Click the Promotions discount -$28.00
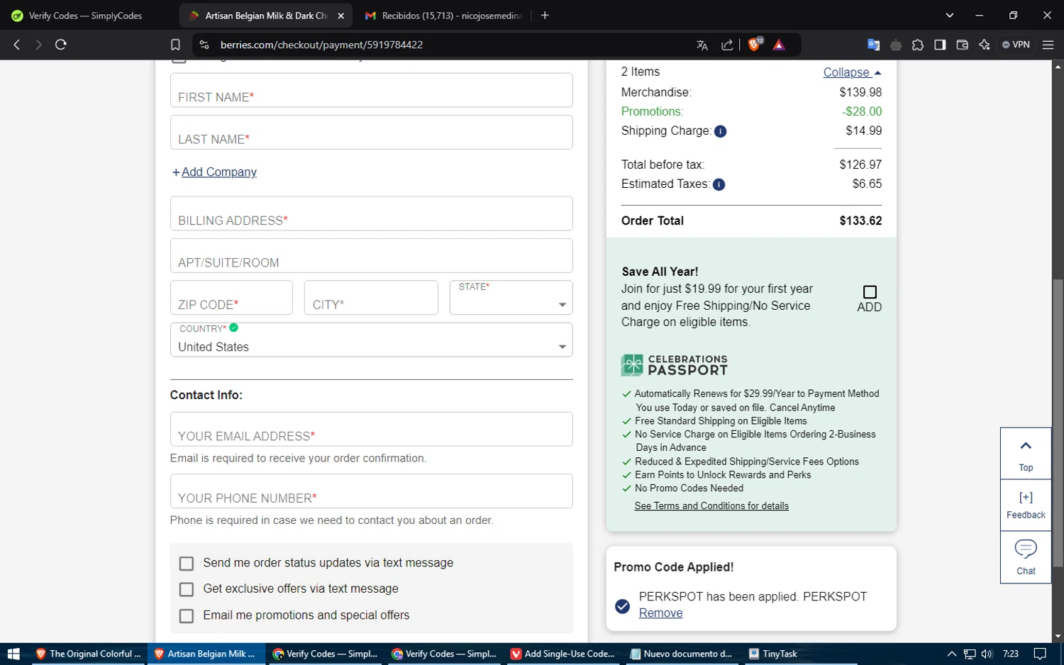Viewport: 1064px width, 665px height. tap(862, 112)
